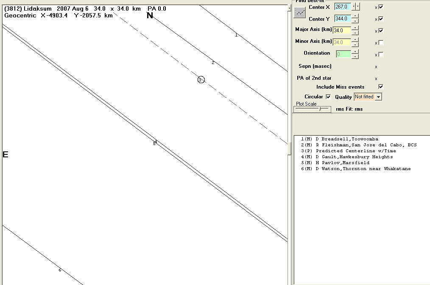
Task: Click the Major Axis (km) value field
Action: click(x=342, y=30)
